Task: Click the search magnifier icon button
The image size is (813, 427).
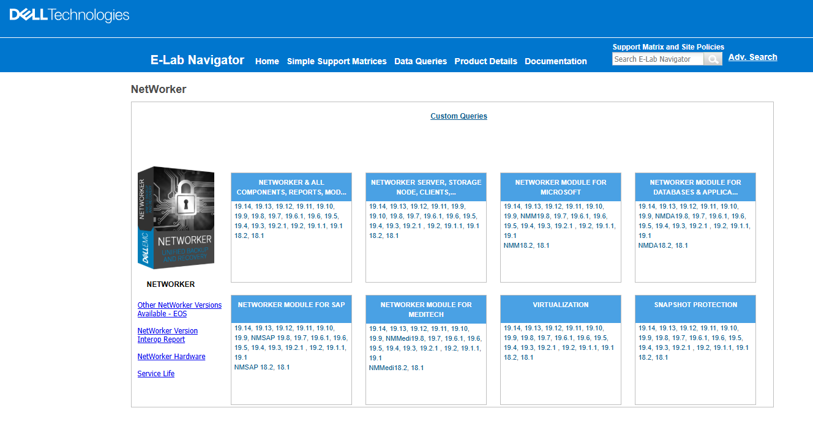Action: pyautogui.click(x=713, y=59)
